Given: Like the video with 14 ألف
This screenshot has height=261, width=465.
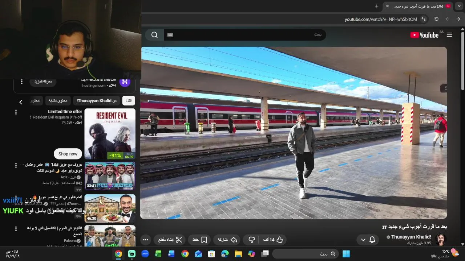Looking at the screenshot, I should (x=273, y=240).
